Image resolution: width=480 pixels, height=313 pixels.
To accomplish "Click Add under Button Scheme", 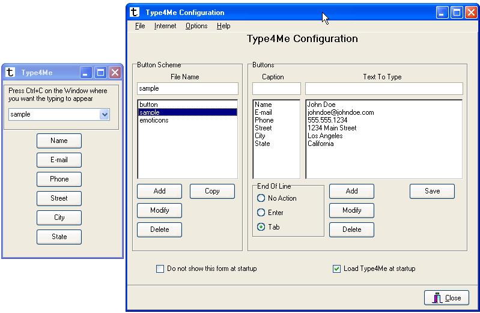I will [x=159, y=191].
